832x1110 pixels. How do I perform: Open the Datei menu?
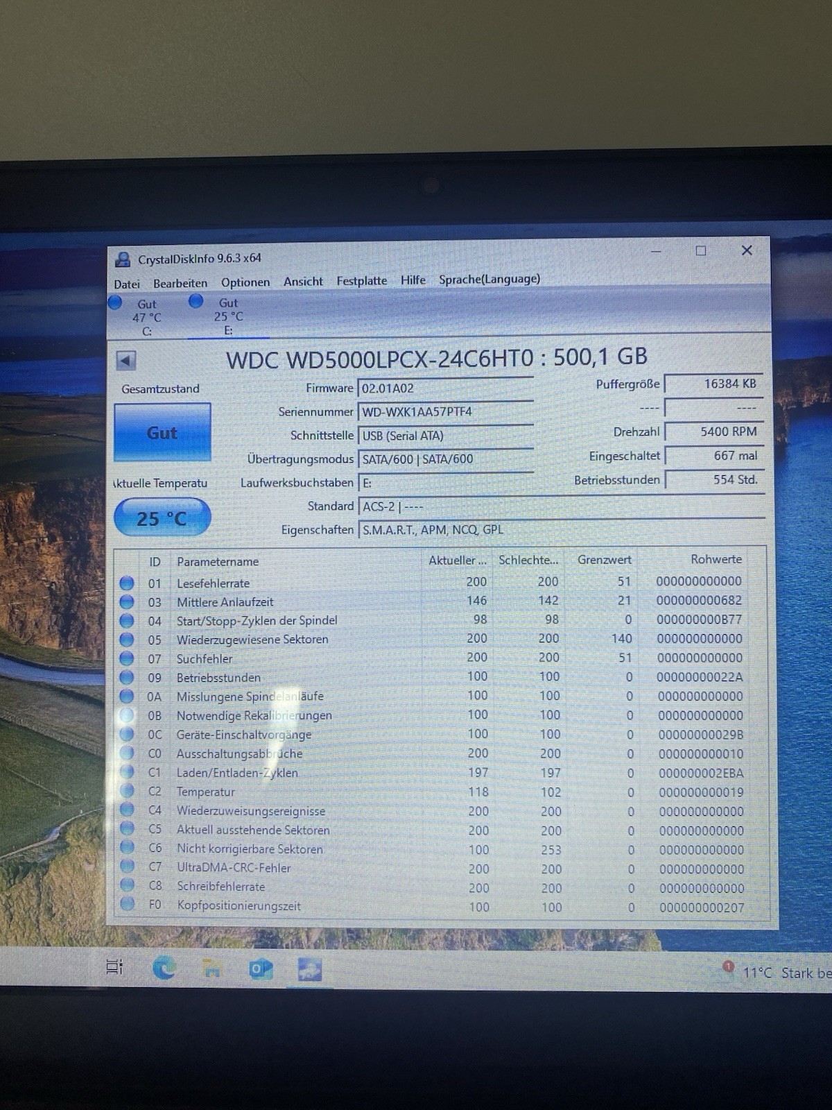pyautogui.click(x=126, y=284)
